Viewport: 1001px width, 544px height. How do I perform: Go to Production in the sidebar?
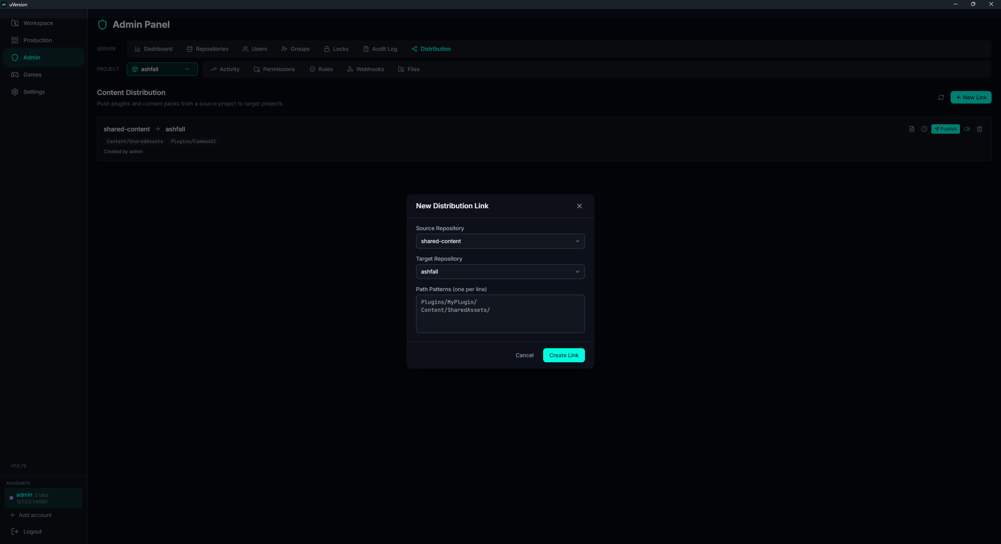click(x=43, y=40)
